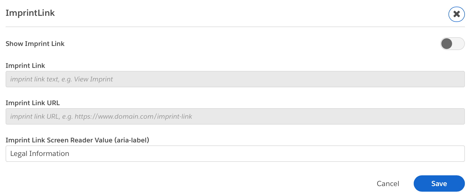Enable the Show Imprint Link toggle
Viewport: 471px width, 196px height.
(x=452, y=44)
